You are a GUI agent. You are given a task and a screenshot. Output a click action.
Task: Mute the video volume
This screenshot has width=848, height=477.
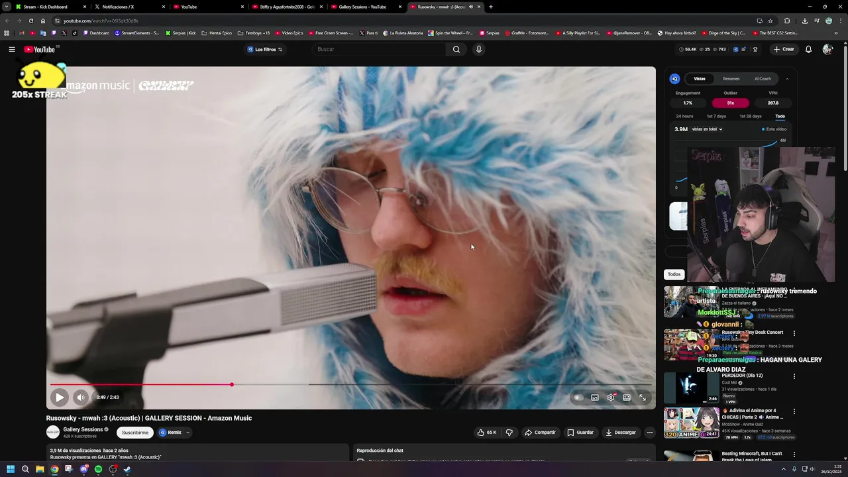pos(80,397)
